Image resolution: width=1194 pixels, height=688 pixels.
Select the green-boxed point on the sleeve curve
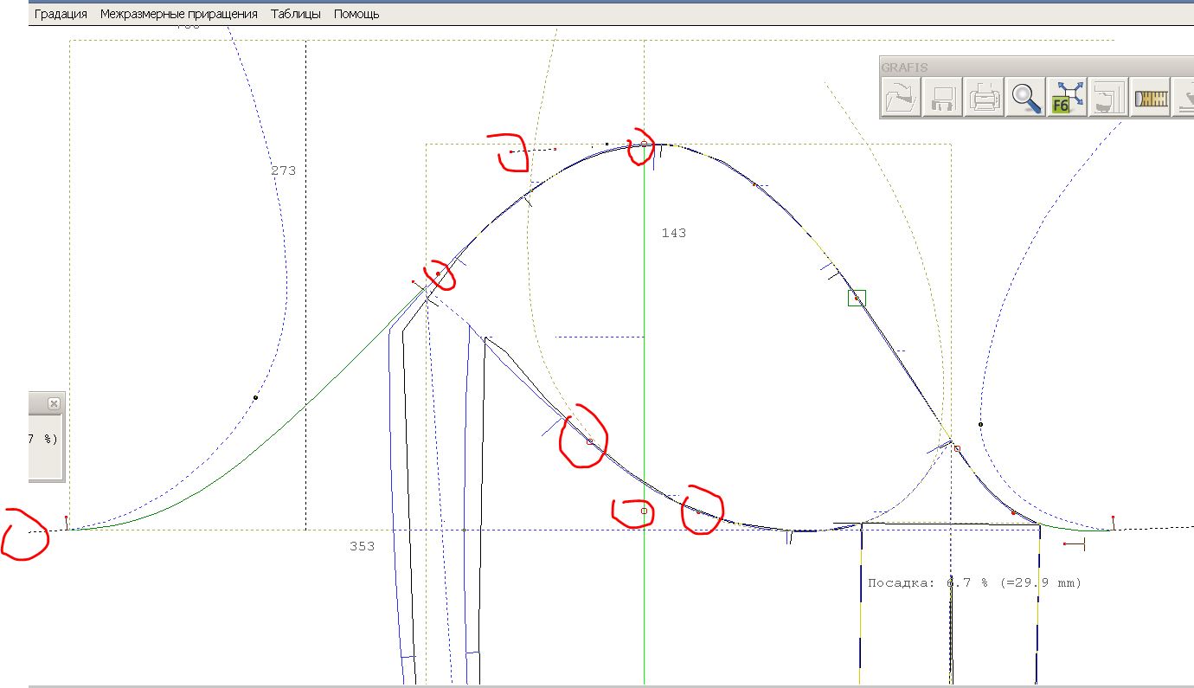857,299
